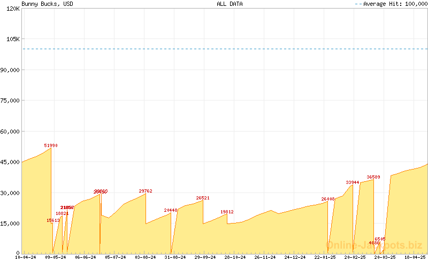Viewport: 428px width, 262px height.
Task: Click the ALL DATA range label
Action: tap(230, 4)
